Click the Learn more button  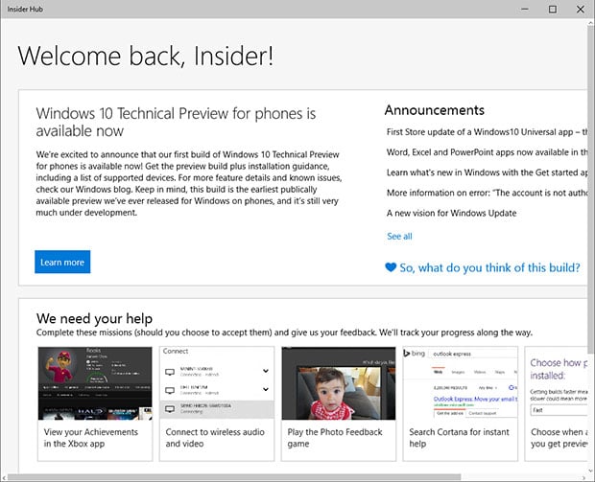pyautogui.click(x=62, y=263)
